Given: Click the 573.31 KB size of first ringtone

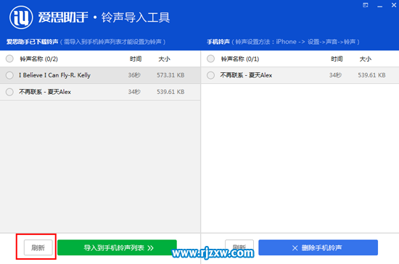Looking at the screenshot, I should (x=170, y=75).
